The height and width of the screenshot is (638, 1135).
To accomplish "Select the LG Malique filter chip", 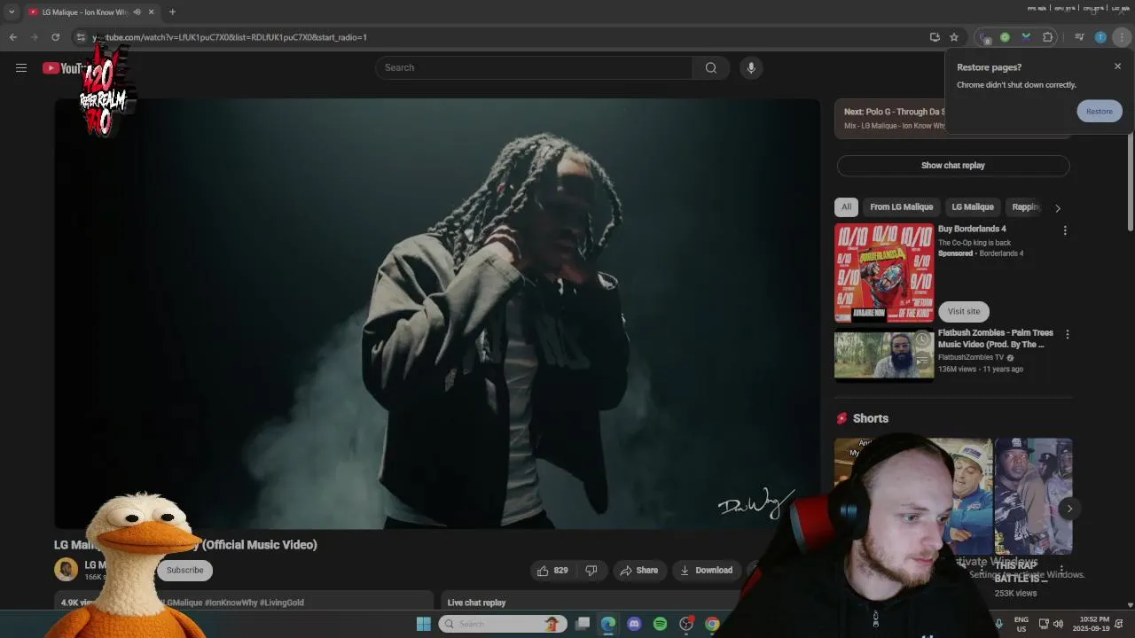I will coord(973,207).
